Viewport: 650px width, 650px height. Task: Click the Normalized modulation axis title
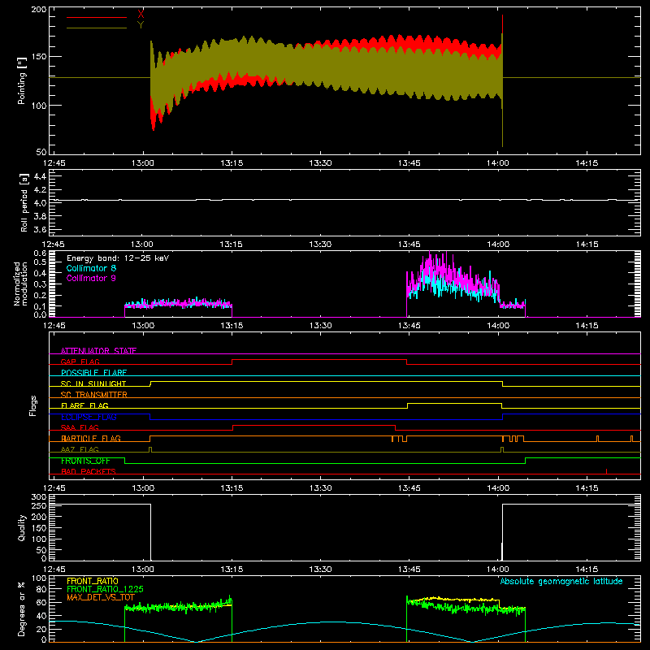(x=20, y=284)
